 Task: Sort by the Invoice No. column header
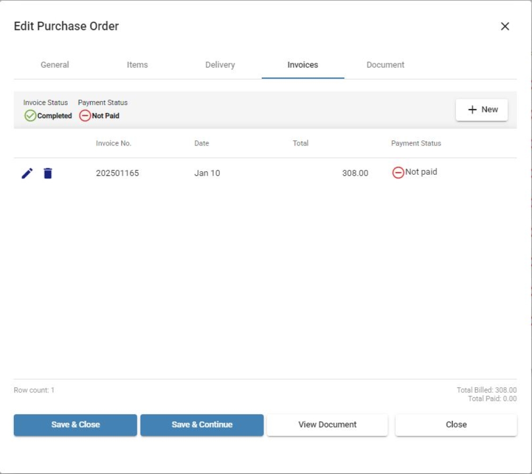(x=113, y=143)
